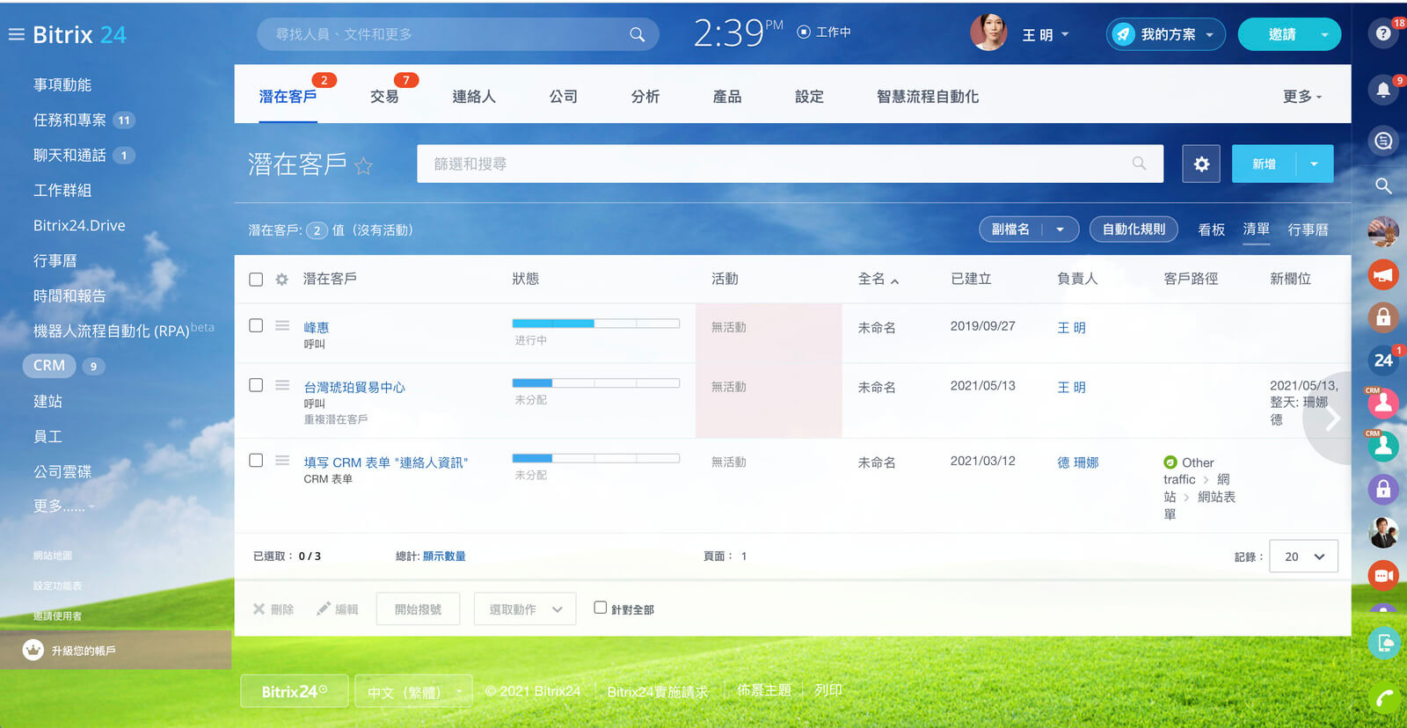The image size is (1407, 728).
Task: Open notifications bell icon
Action: click(1383, 89)
